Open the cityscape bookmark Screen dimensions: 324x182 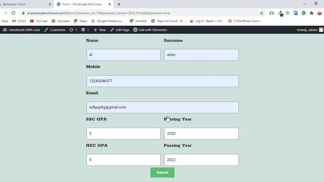point(61,21)
